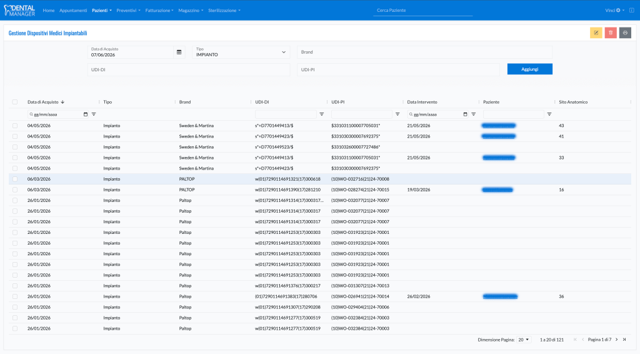
Task: Select row with Sito Anatomico 33
Action: tap(15, 158)
